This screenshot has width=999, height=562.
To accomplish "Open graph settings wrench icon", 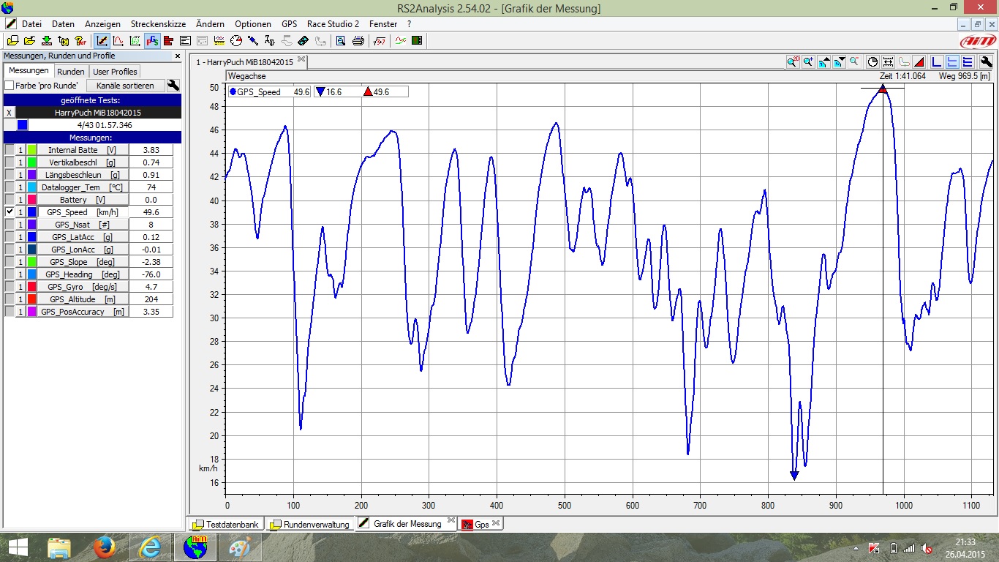I will [x=986, y=62].
